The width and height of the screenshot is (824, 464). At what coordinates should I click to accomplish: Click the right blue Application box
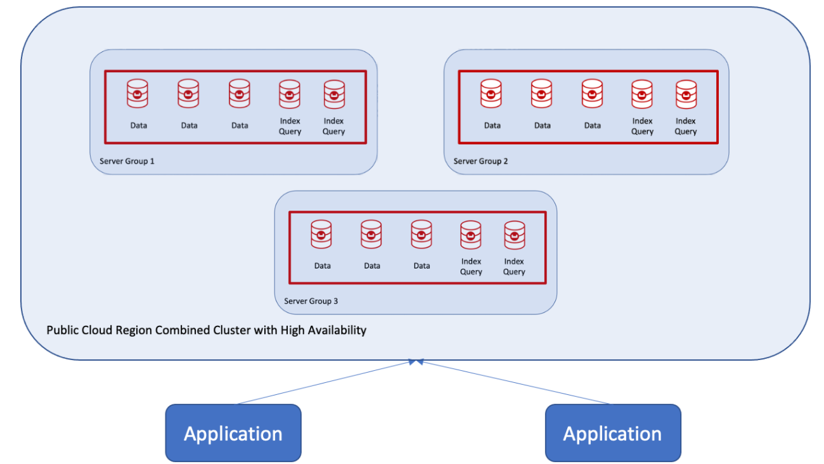(613, 433)
